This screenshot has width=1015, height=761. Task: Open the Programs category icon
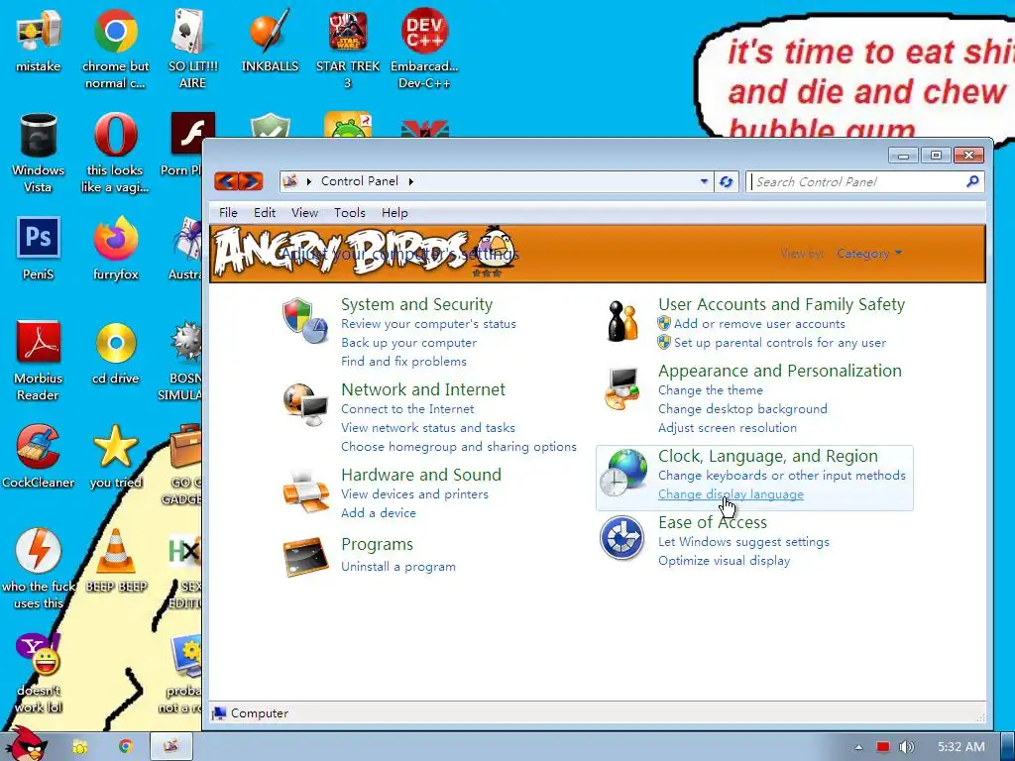[305, 556]
